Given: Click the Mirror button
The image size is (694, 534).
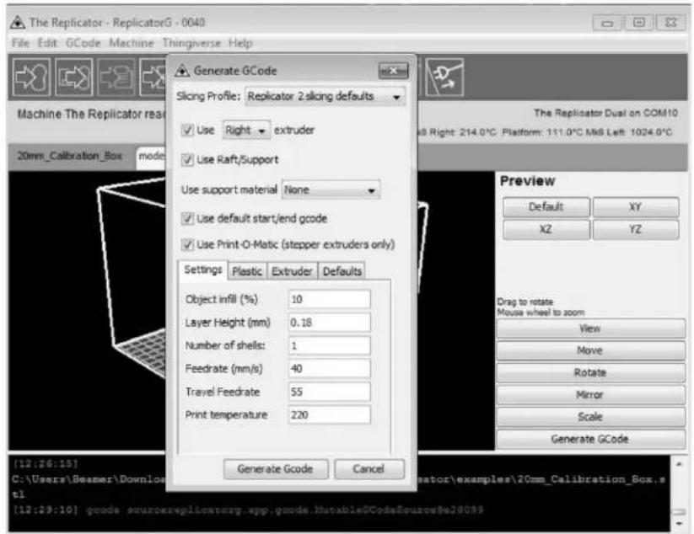Looking at the screenshot, I should 590,395.
